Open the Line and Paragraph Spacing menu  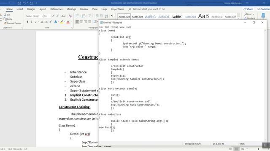tap(95, 22)
